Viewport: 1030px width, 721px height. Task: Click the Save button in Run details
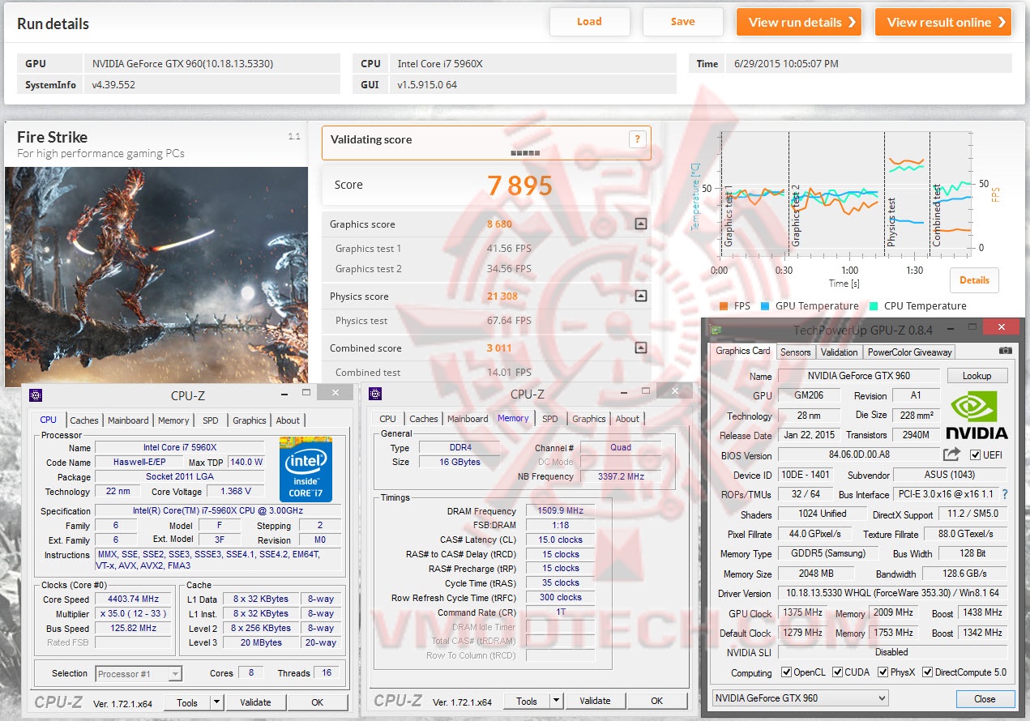click(x=682, y=22)
